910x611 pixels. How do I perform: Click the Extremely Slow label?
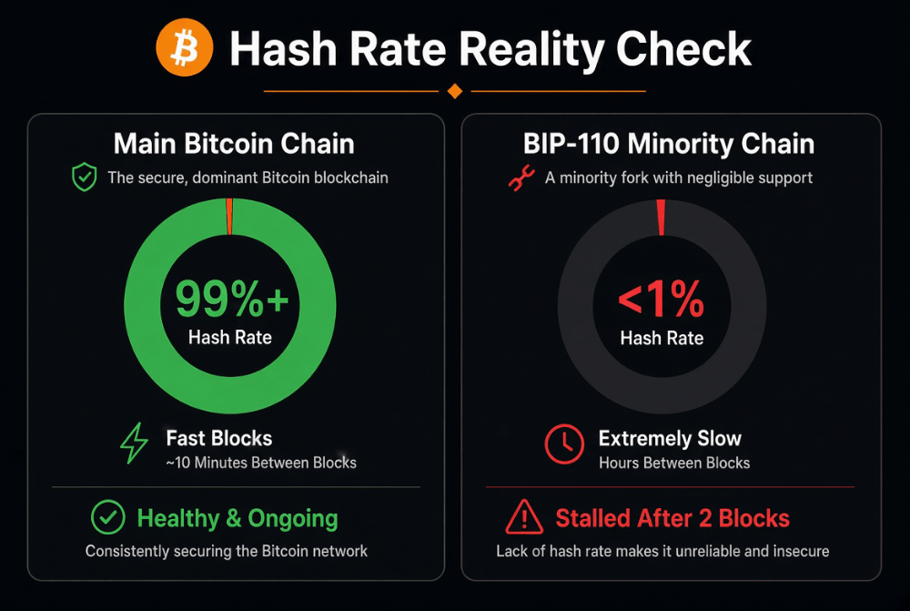point(670,439)
